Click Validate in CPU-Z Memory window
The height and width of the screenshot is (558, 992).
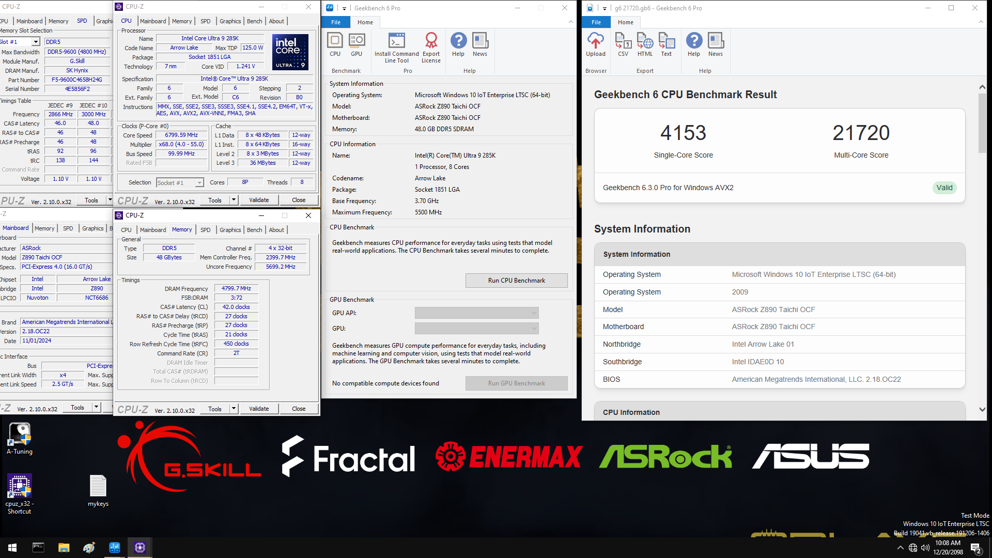click(x=259, y=409)
